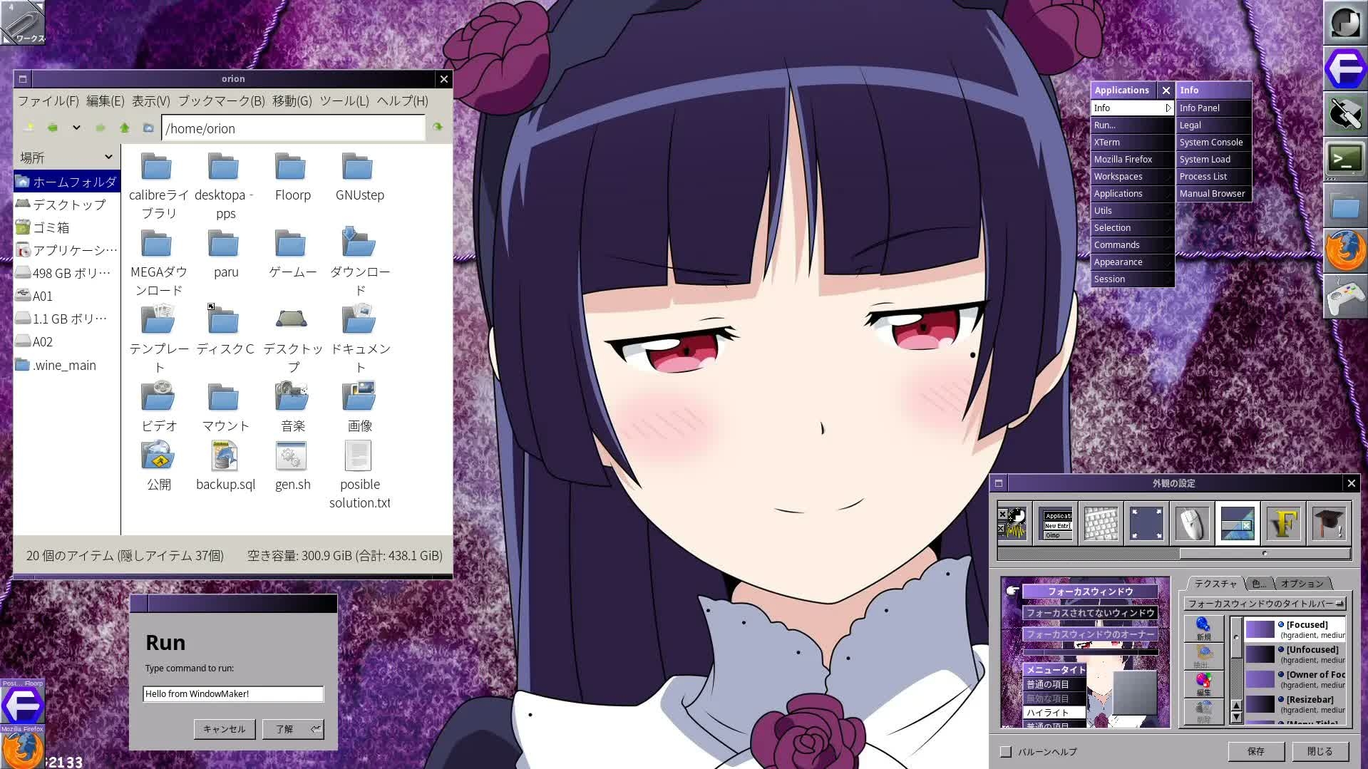
Task: Click 保存 in appearance settings
Action: click(x=1256, y=752)
